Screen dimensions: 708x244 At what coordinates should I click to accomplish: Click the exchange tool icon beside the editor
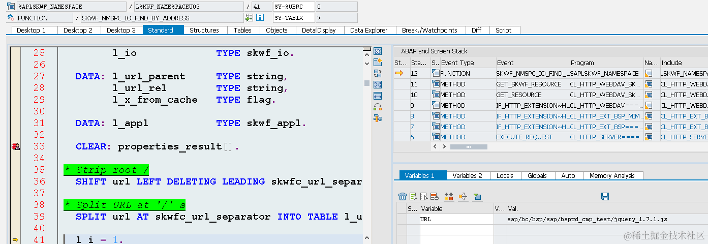[x=378, y=74]
